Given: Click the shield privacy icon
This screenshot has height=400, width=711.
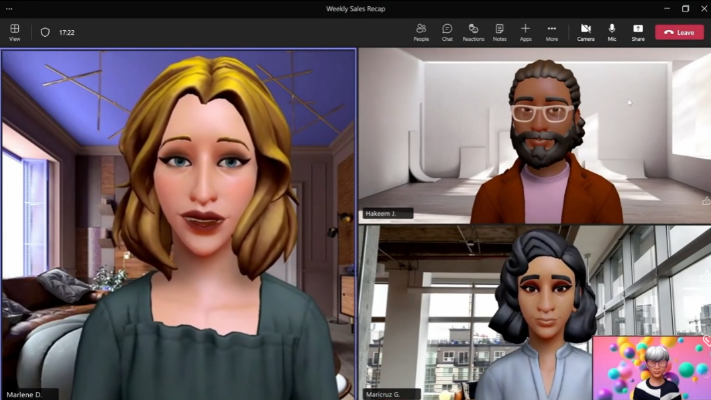Looking at the screenshot, I should click(x=45, y=32).
